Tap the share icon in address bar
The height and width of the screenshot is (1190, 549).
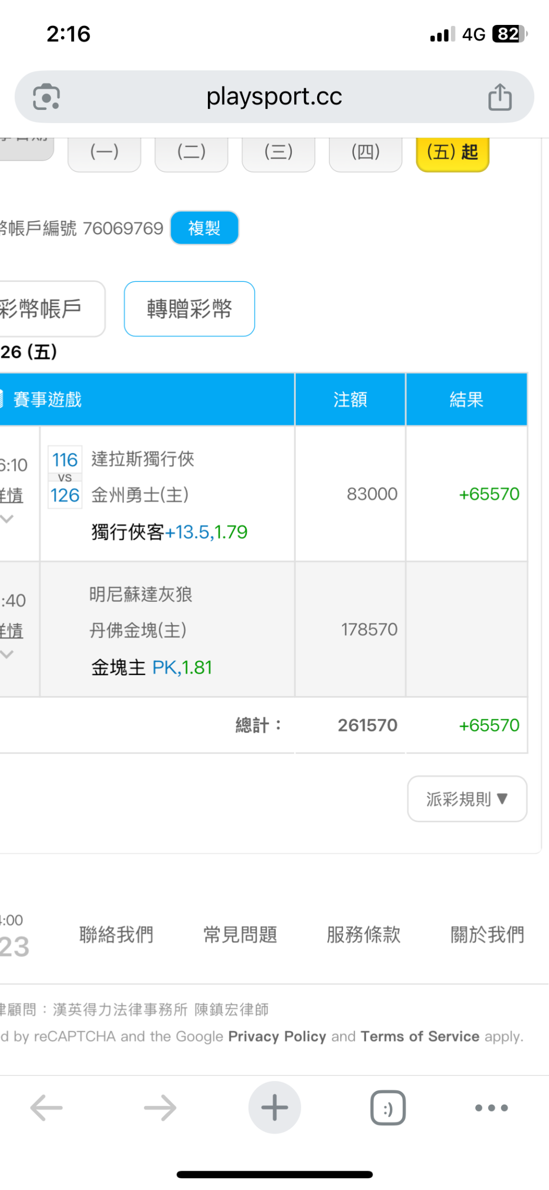(500, 97)
